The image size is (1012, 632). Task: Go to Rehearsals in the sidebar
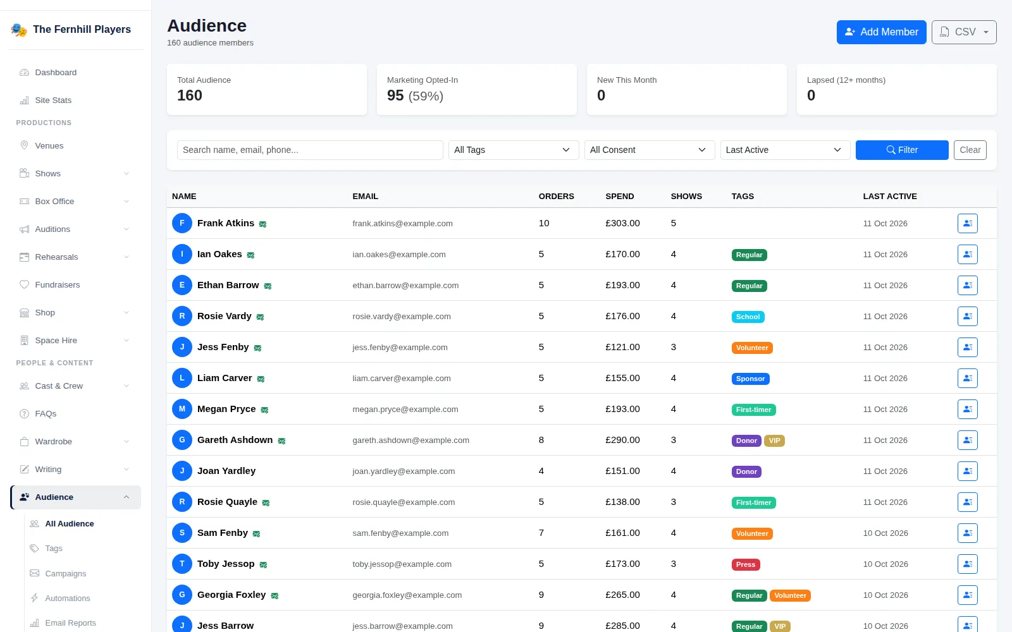pyautogui.click(x=76, y=257)
